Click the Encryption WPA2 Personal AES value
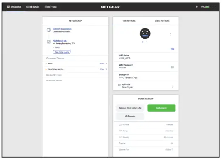This screenshot has height=159, width=222. tap(128, 78)
